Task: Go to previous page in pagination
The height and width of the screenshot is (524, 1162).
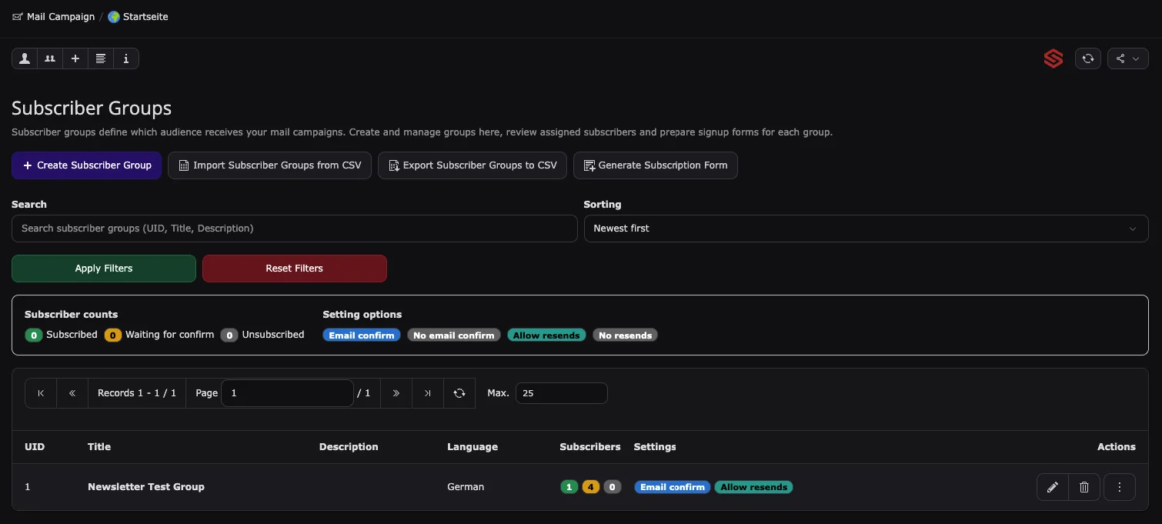Action: (x=72, y=393)
